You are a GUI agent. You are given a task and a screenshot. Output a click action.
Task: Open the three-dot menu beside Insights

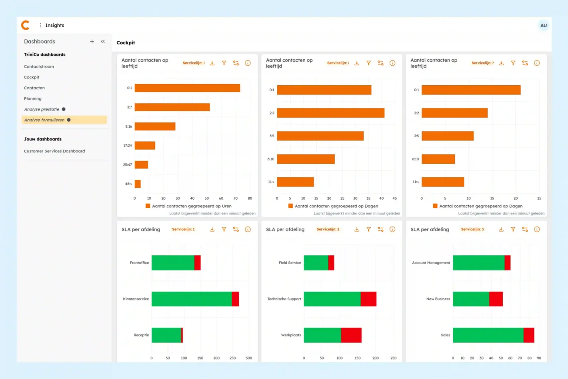[x=40, y=25]
